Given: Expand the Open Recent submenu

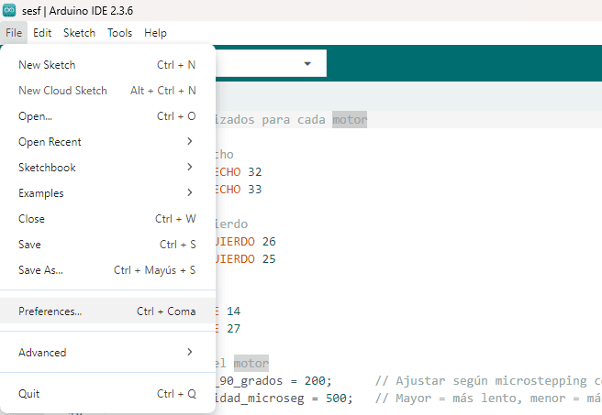Looking at the screenshot, I should click(x=106, y=142).
